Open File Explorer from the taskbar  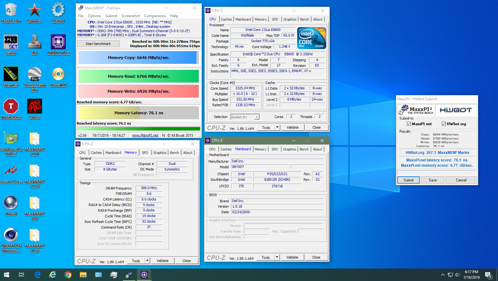(83, 275)
